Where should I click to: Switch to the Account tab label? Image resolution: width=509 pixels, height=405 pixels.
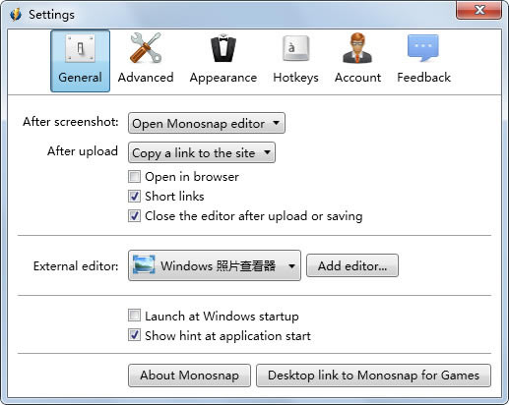point(357,78)
